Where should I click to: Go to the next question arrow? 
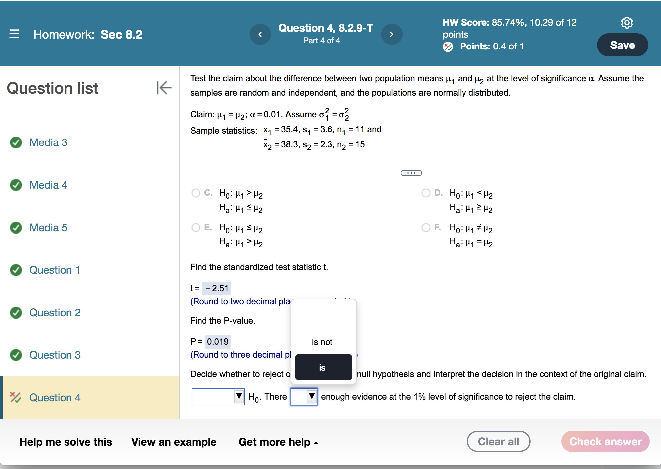[x=391, y=34]
